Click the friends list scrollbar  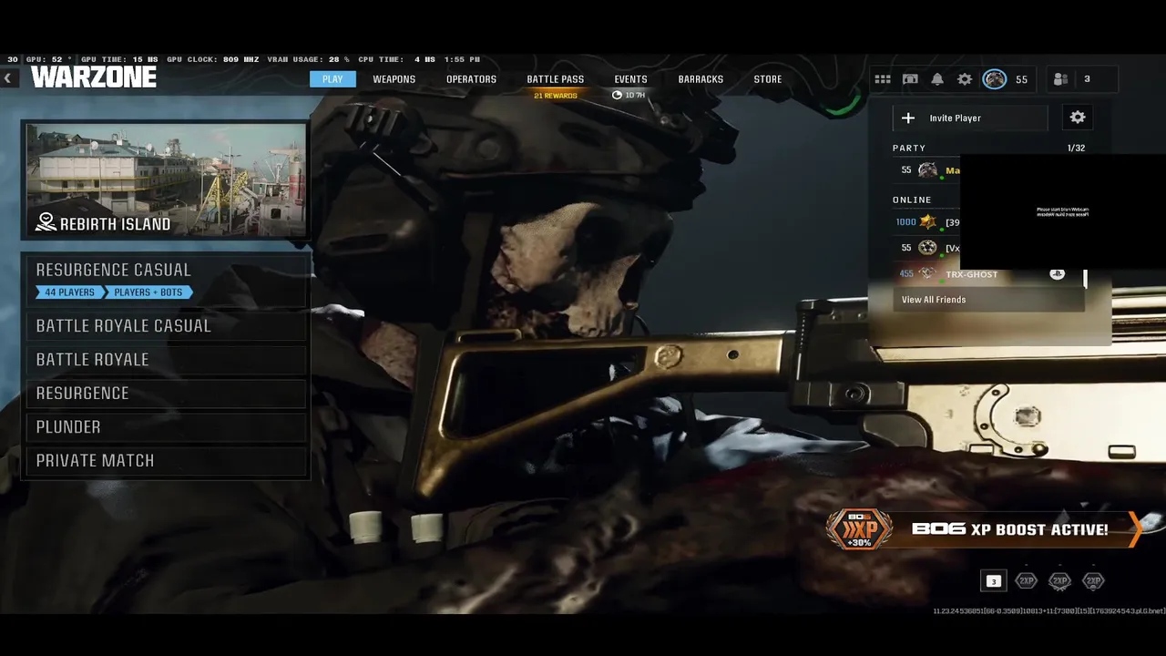[x=1085, y=278]
